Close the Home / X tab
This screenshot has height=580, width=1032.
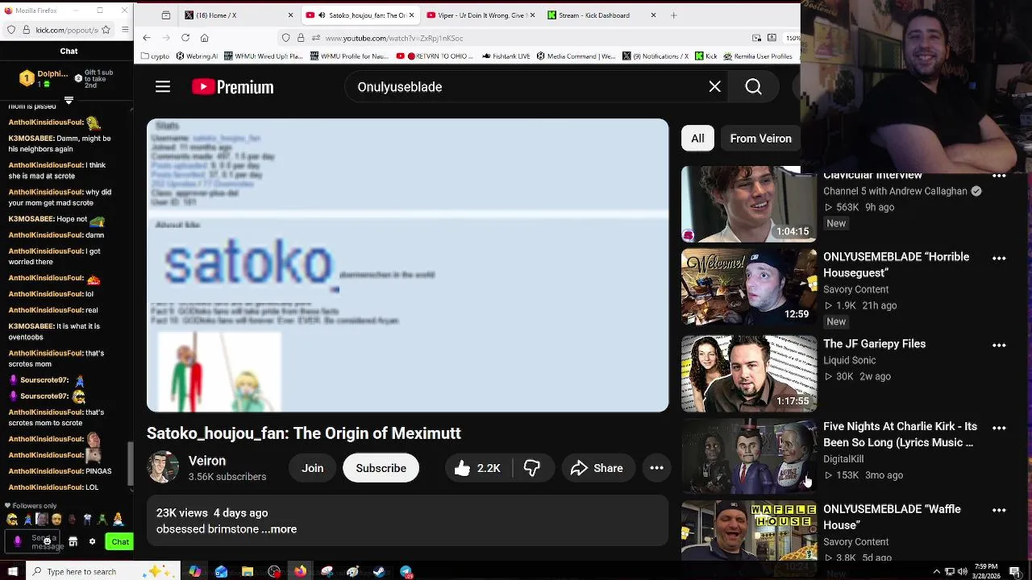point(290,15)
